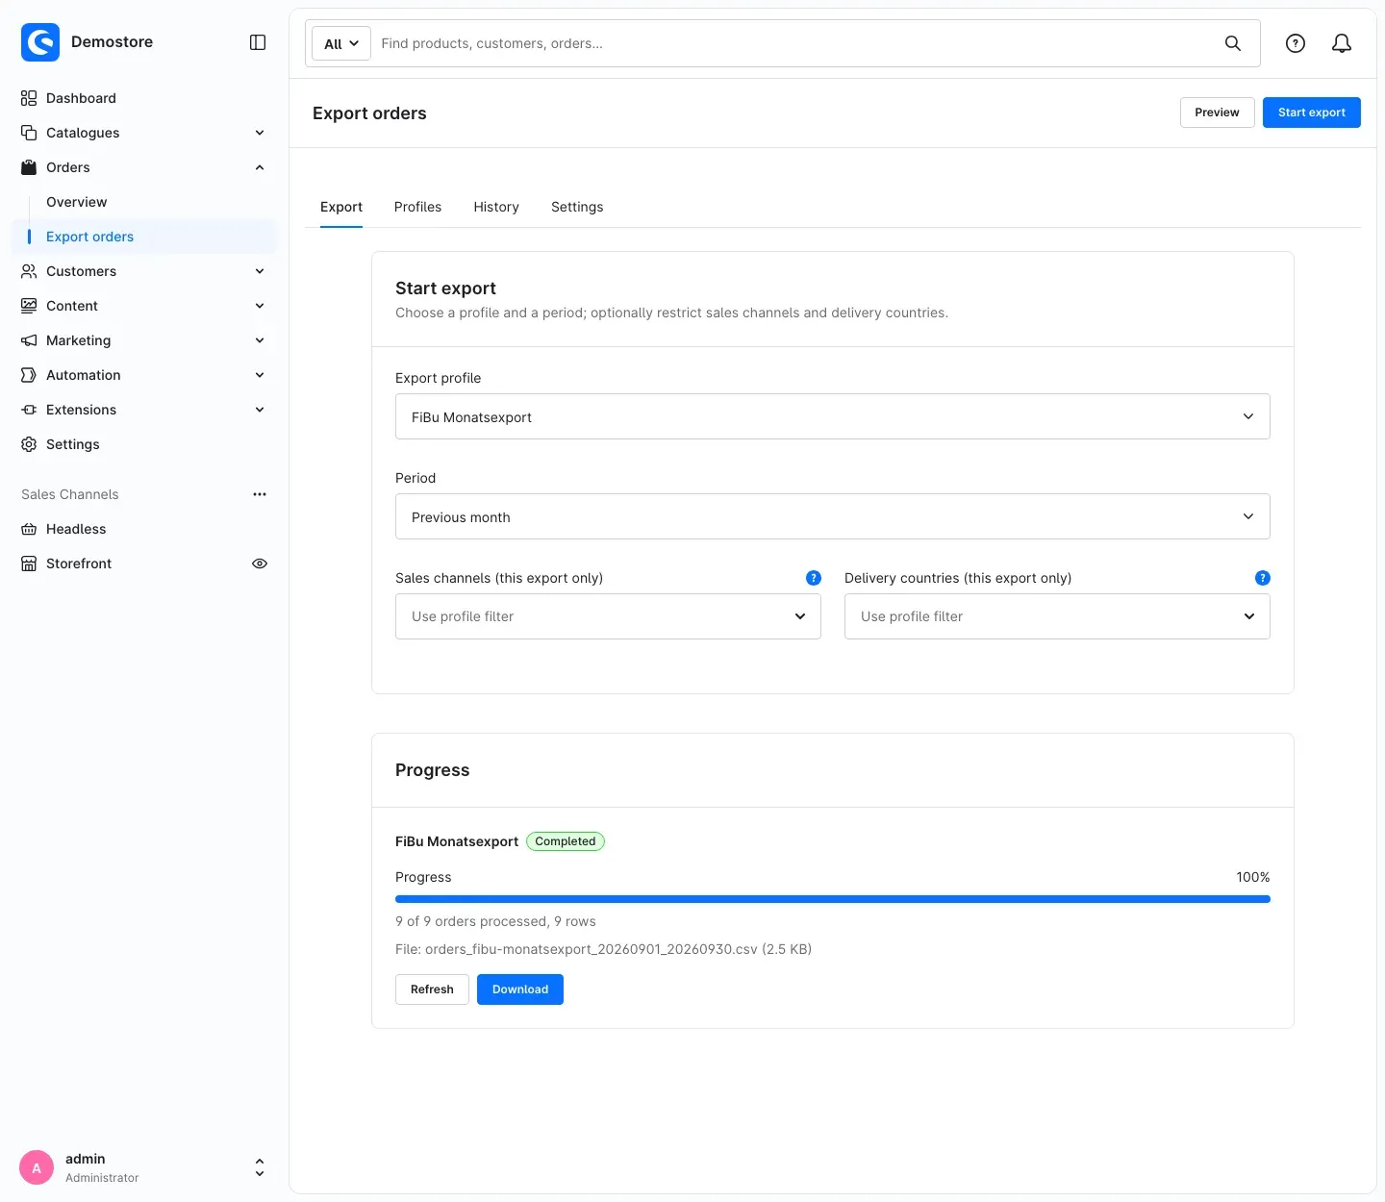Screen dimensions: 1385x1202
Task: Click the Headless basket icon
Action: [29, 529]
